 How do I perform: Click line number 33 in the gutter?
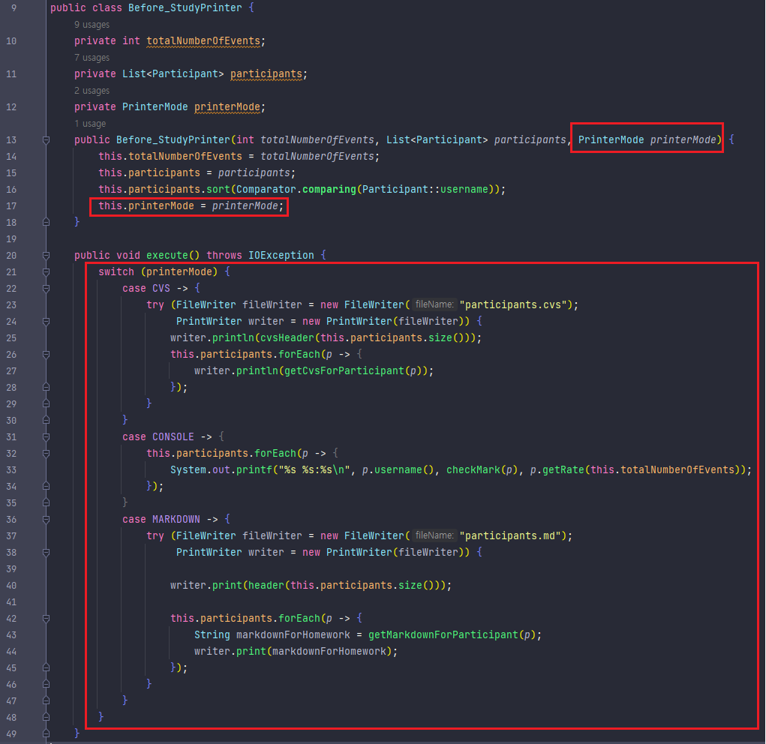(11, 470)
